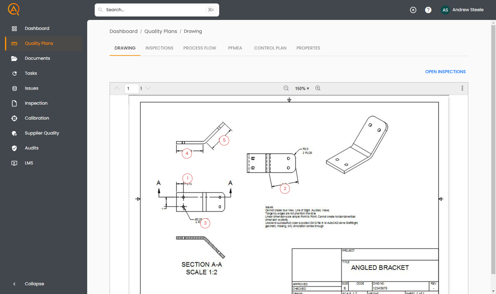Follow the Quality Plans breadcrumb link
Viewport: 496px width, 294px height.
161,31
